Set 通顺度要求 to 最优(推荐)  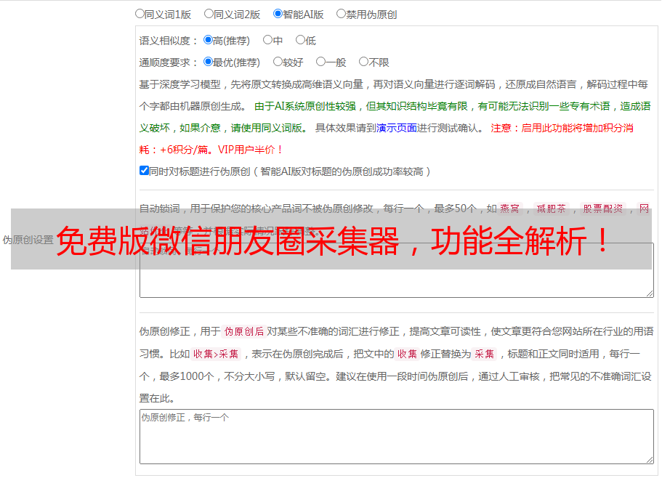coord(208,62)
